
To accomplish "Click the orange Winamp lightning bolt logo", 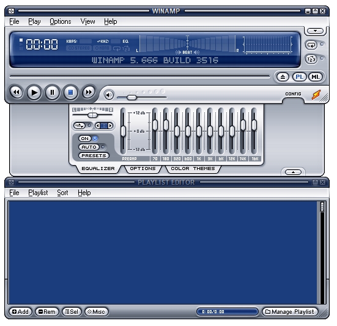I will coord(316,95).
